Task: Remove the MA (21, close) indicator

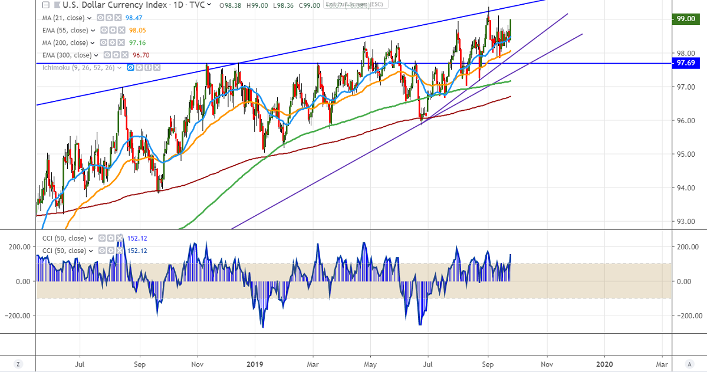Action: coord(117,18)
